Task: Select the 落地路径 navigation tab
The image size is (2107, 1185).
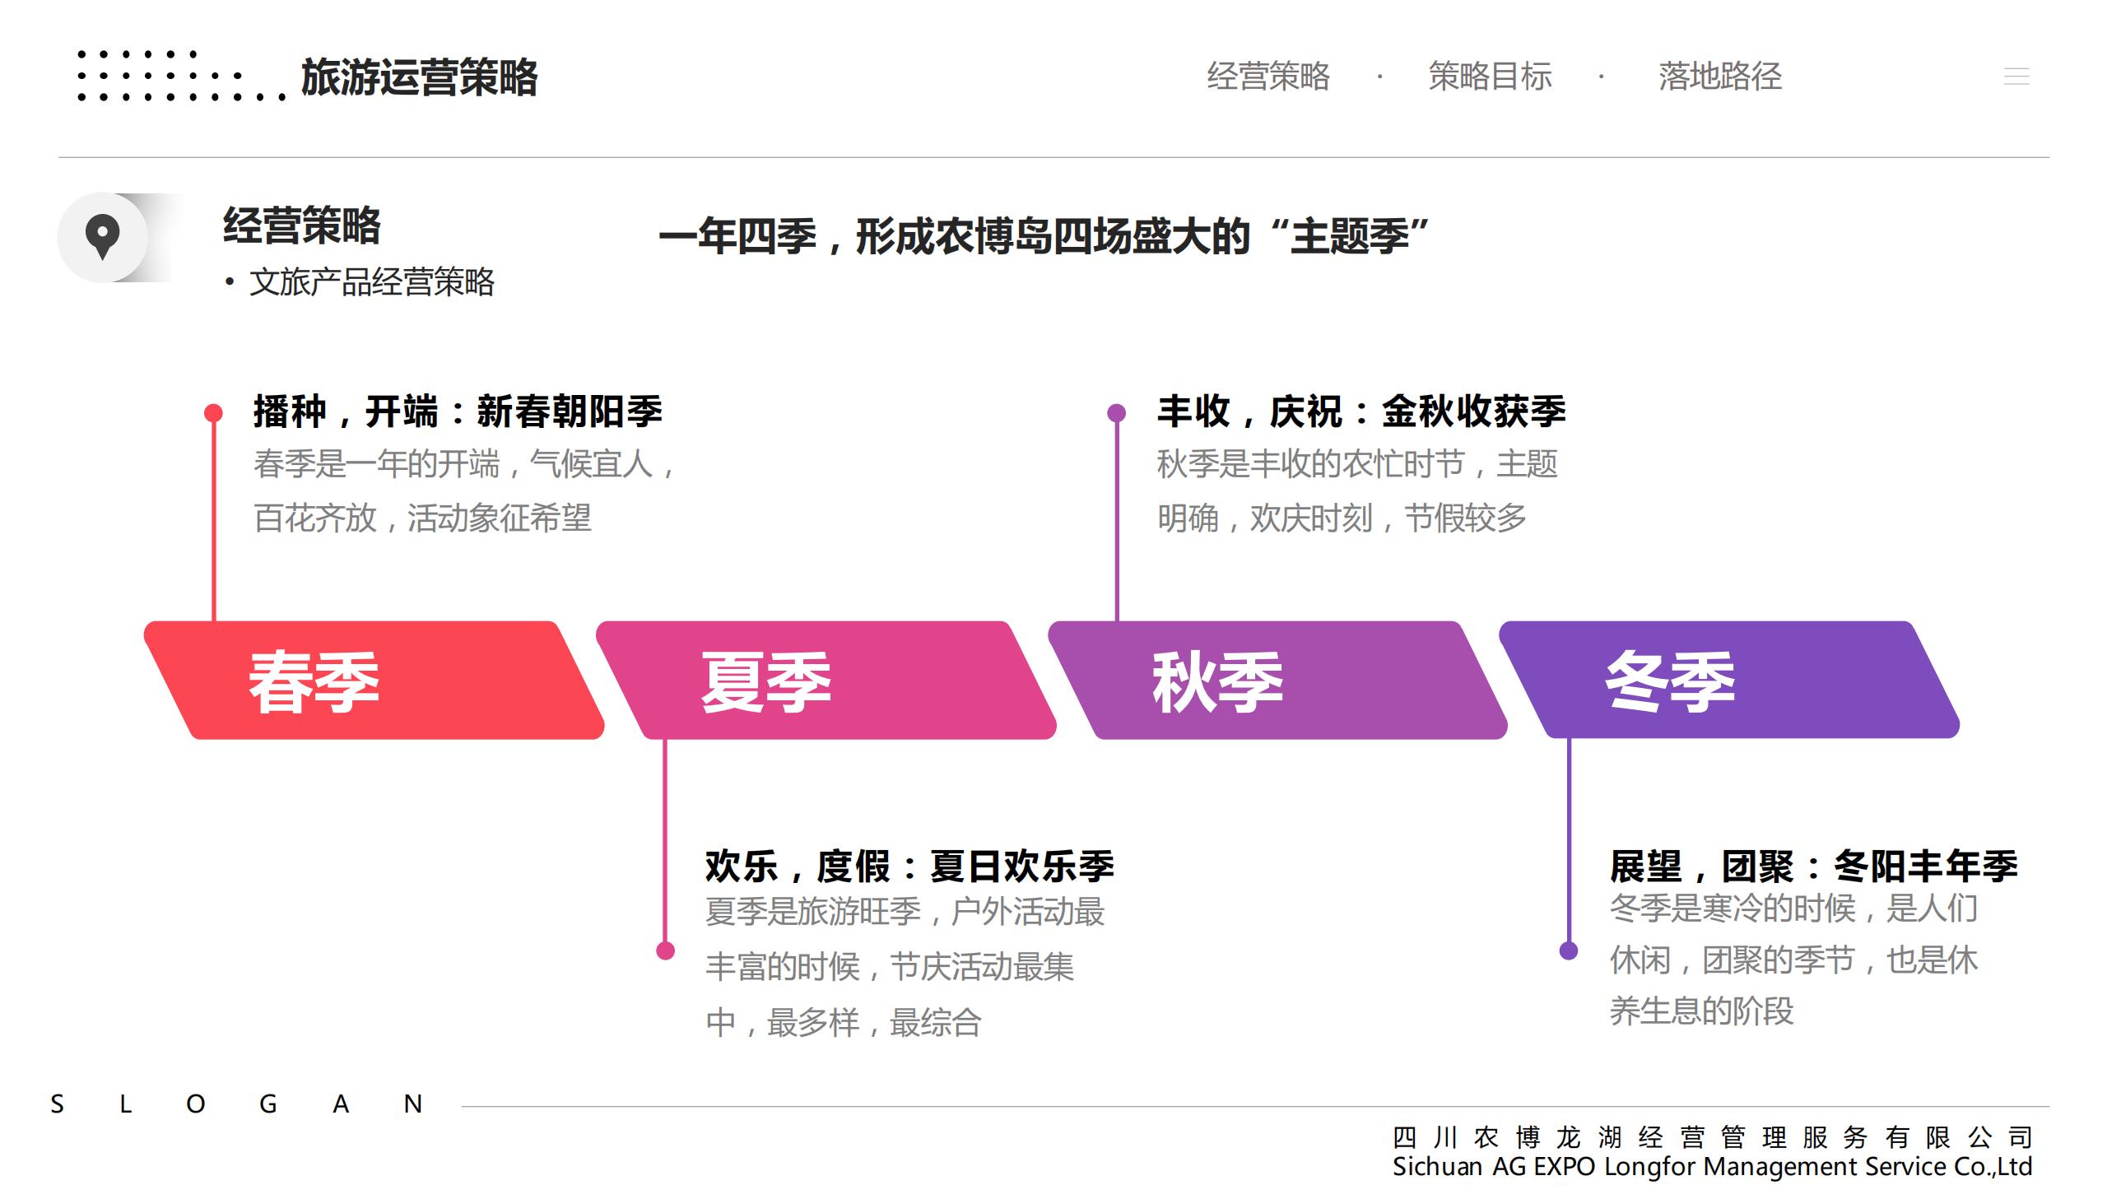Action: click(x=1719, y=77)
